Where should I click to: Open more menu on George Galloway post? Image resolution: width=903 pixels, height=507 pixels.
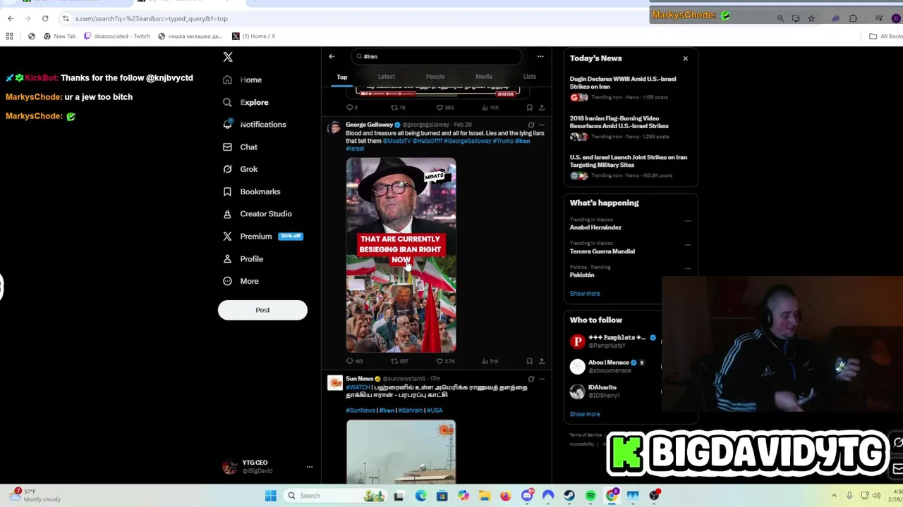pos(541,125)
